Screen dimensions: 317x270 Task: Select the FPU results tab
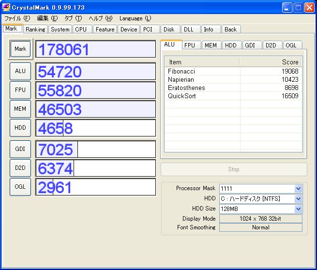(190, 45)
